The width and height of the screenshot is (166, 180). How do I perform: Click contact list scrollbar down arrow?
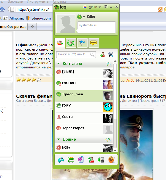pyautogui.click(x=115, y=150)
